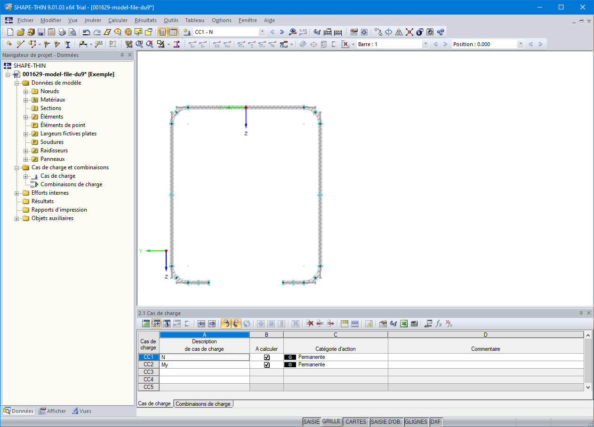
Task: Switch to the Combinaisons de charge tab
Action: pos(203,403)
